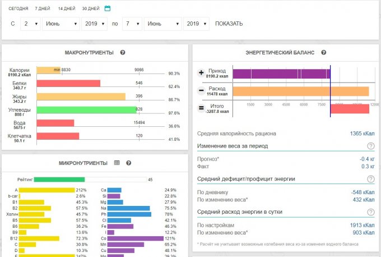Open the calendar date picker icon
381x257 pixels.
click(x=108, y=8)
